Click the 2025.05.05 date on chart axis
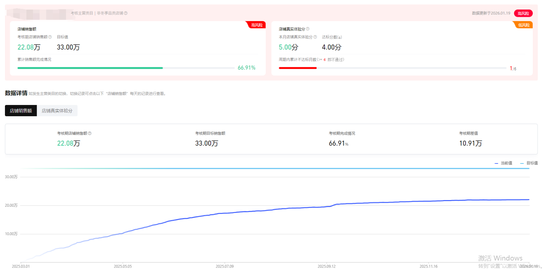This screenshot has width=545, height=279. 123,266
